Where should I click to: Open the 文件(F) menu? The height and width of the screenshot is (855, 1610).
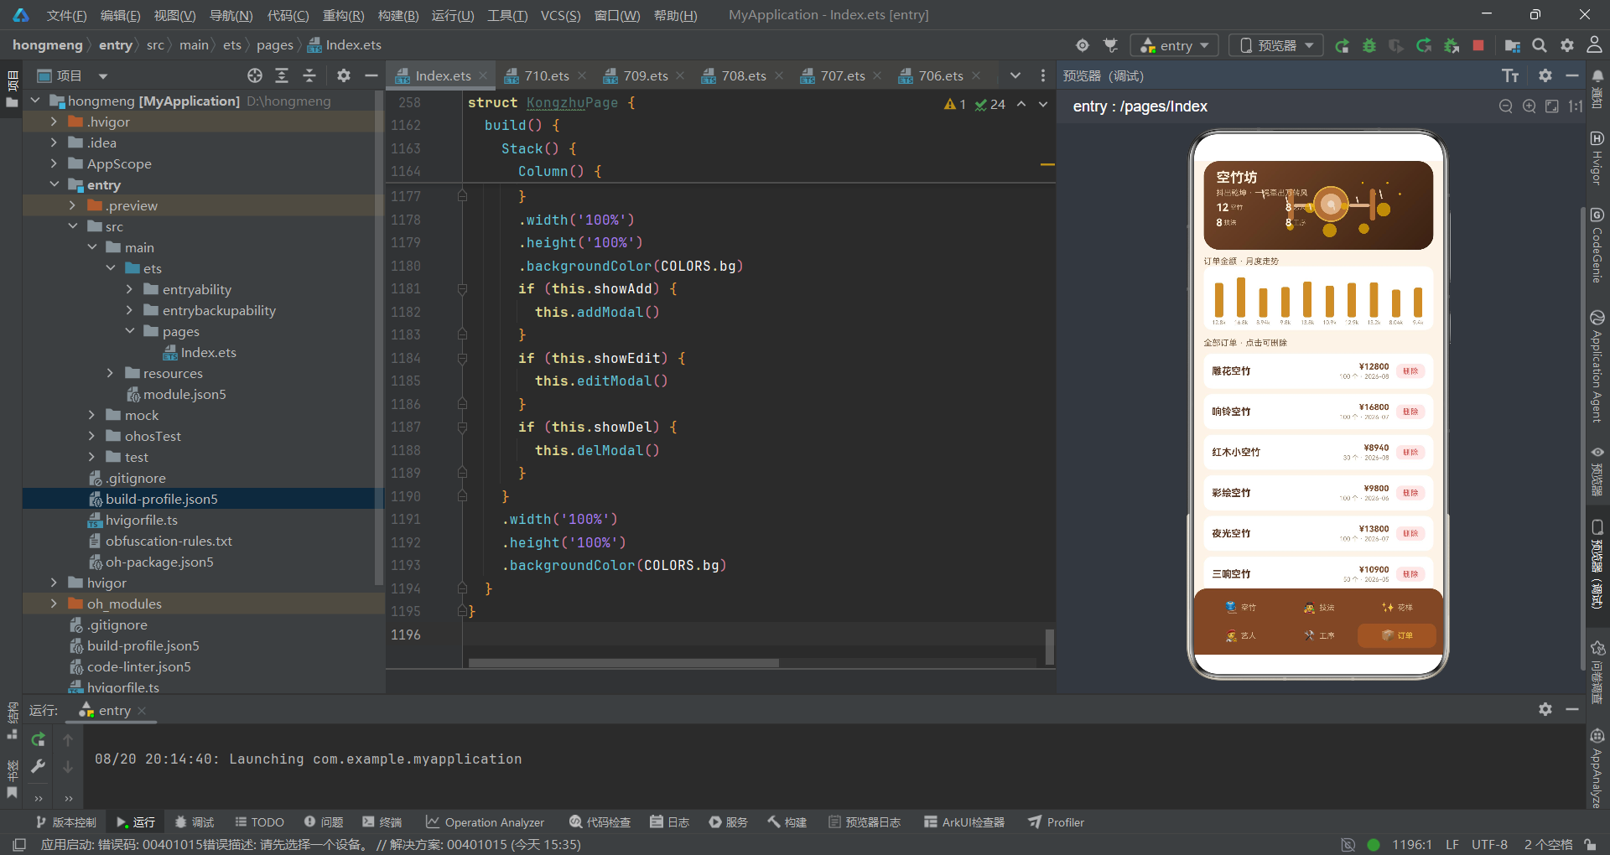[66, 15]
